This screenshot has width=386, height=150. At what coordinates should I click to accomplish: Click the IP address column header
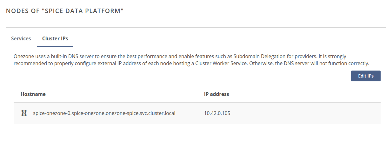216,94
